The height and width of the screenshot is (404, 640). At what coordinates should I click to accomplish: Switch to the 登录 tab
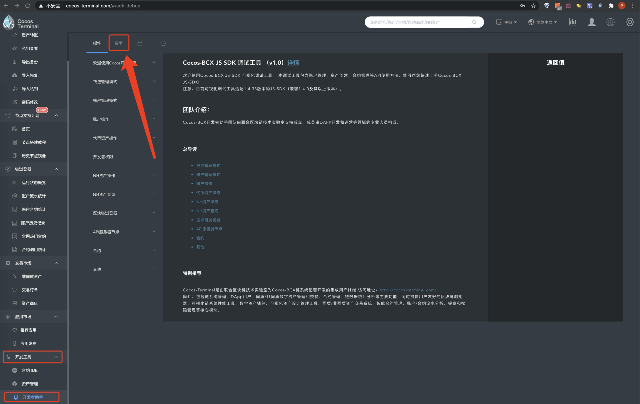tap(119, 43)
